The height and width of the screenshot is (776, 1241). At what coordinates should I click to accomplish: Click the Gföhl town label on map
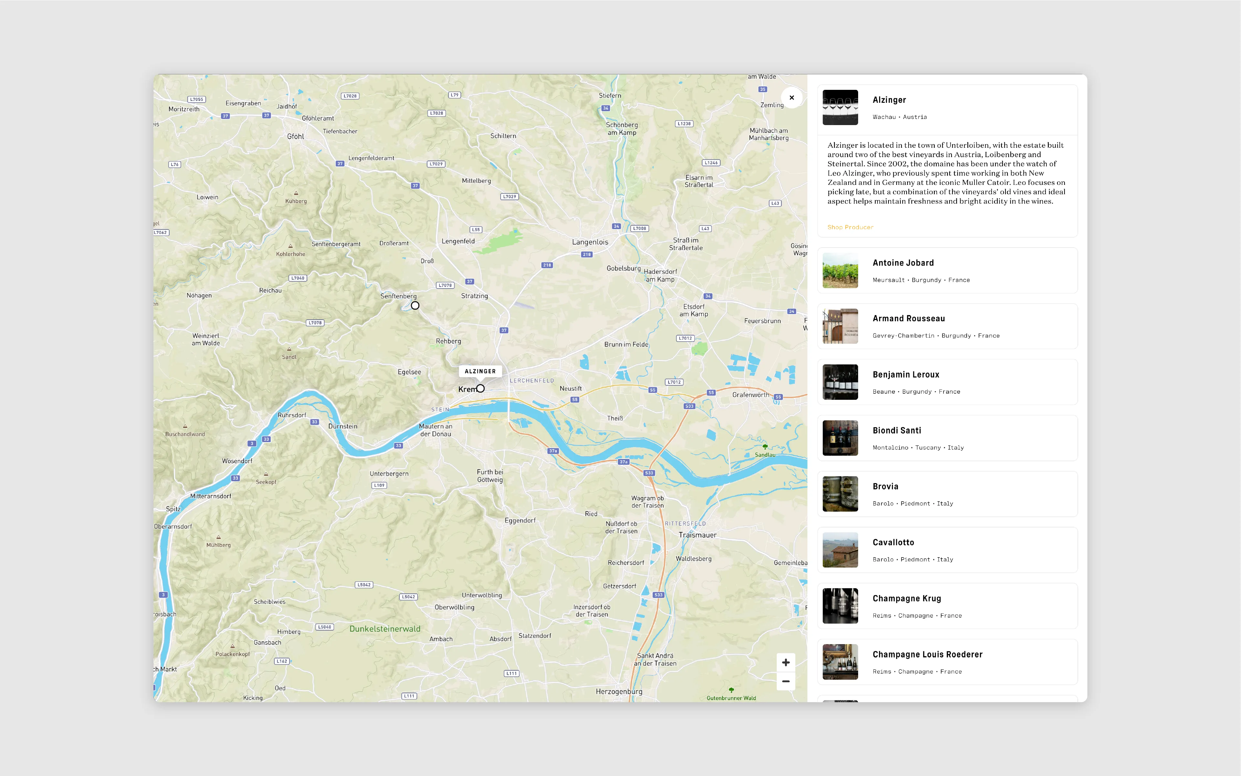coord(296,136)
